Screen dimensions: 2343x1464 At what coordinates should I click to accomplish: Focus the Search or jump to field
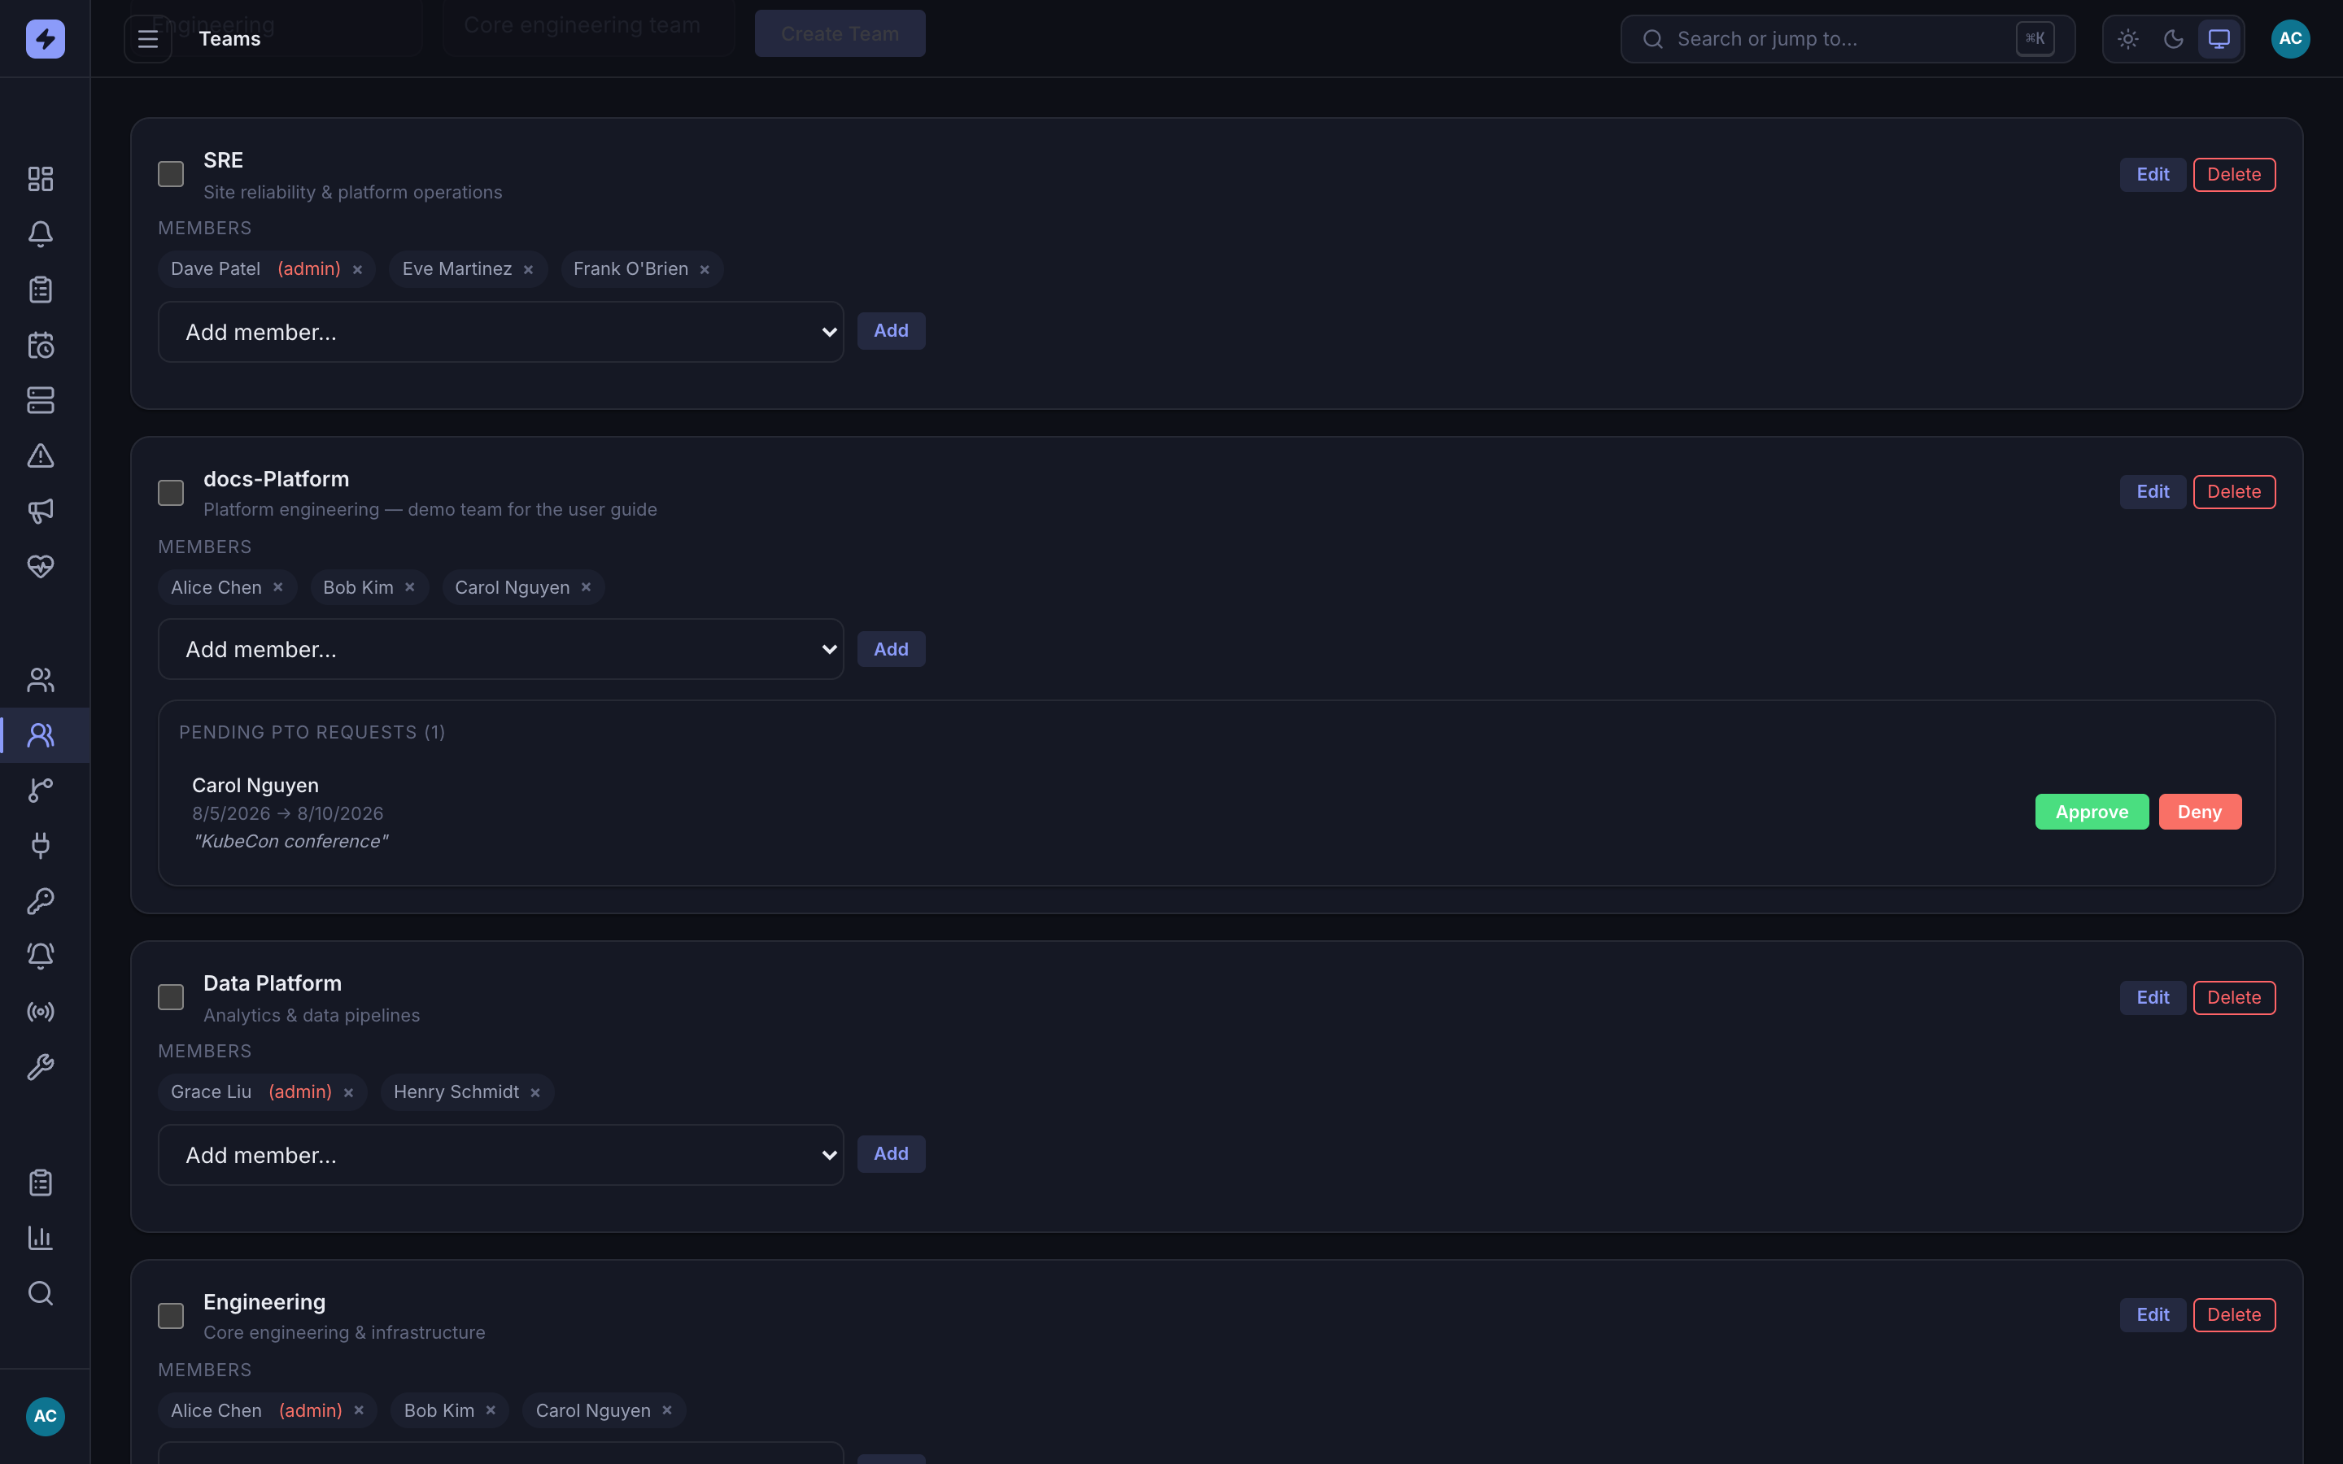coord(1848,39)
